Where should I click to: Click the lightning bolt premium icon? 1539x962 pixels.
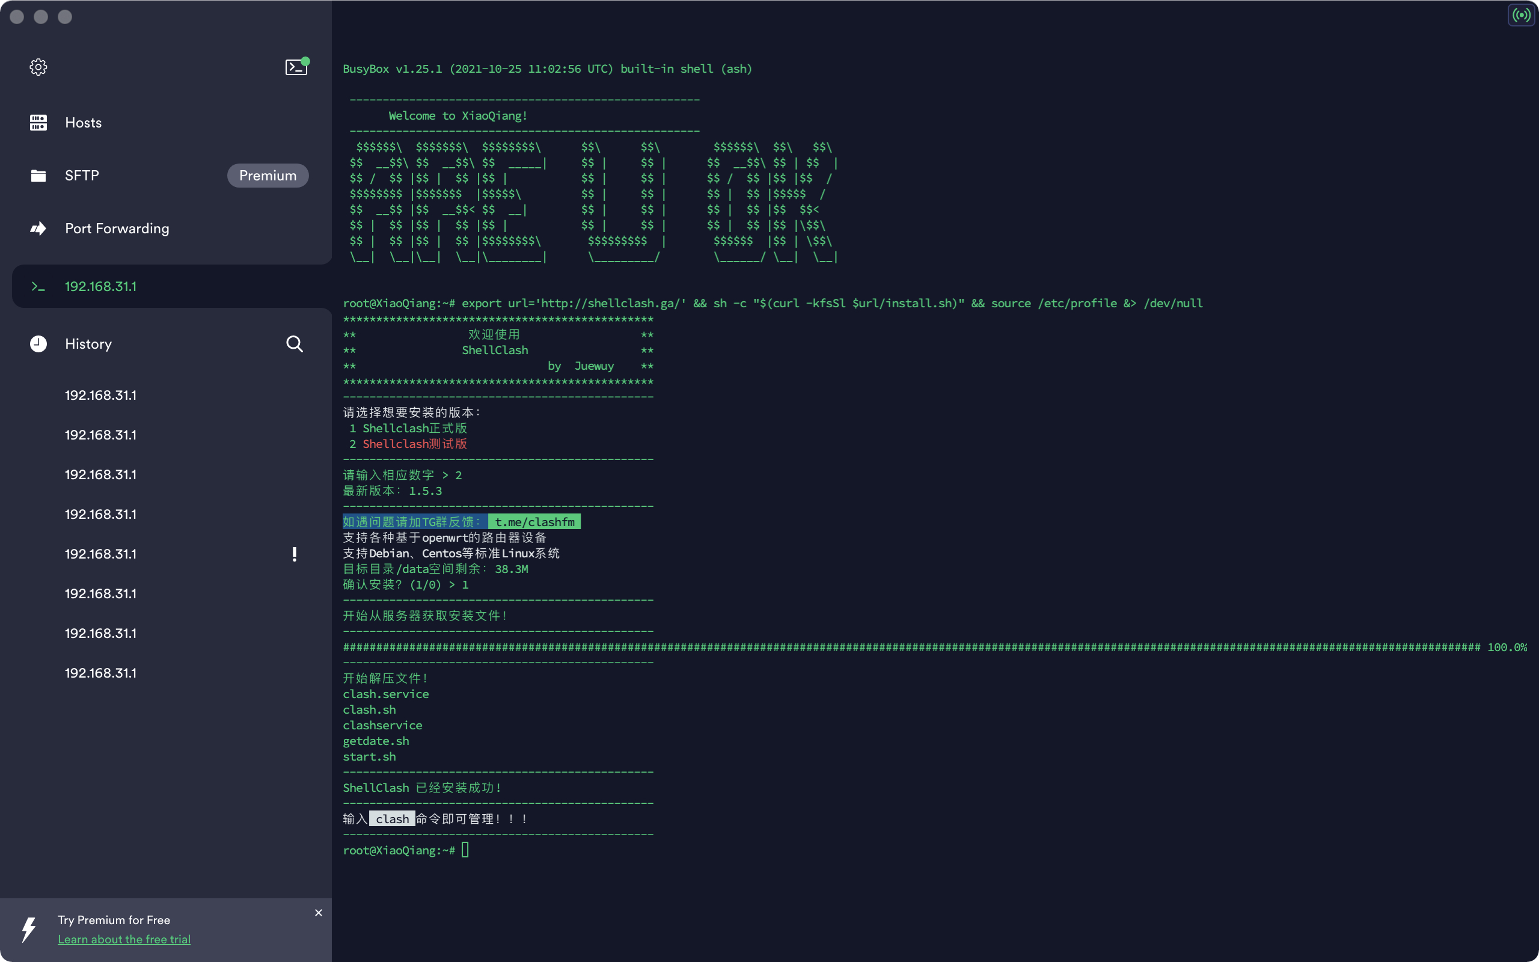pyautogui.click(x=29, y=929)
